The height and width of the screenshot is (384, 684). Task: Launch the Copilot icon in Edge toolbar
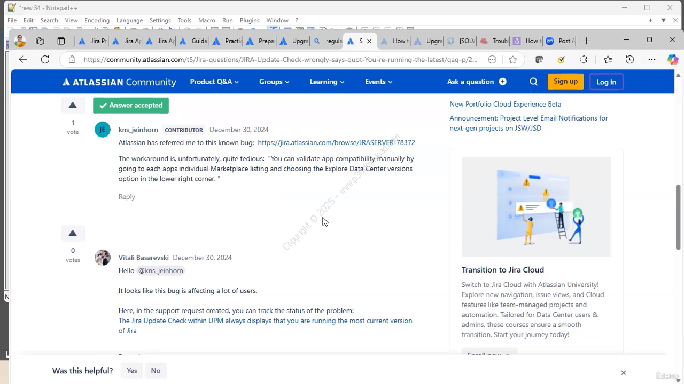tap(673, 60)
